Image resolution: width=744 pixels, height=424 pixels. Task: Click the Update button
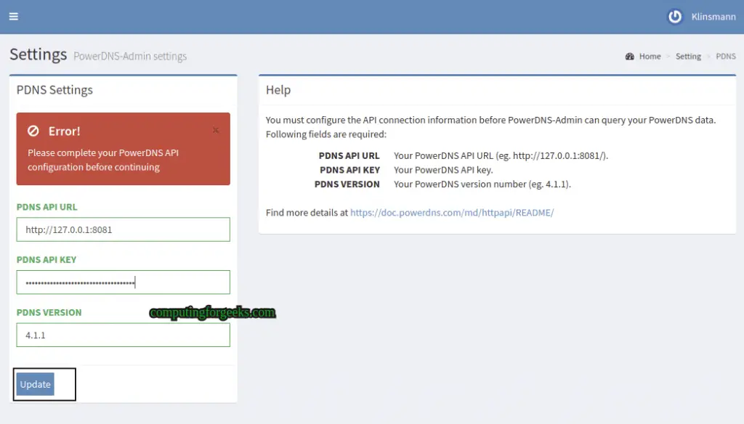(35, 384)
